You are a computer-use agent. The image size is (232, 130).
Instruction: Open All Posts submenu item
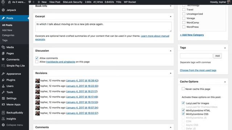[7, 25]
